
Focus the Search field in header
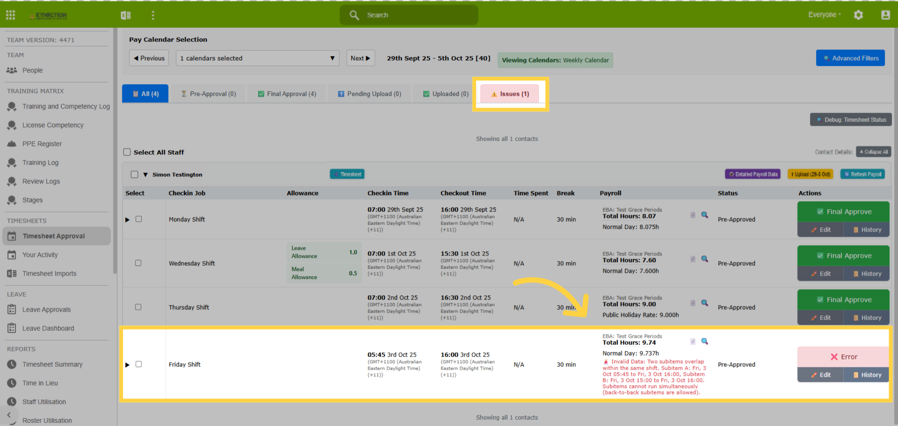409,15
